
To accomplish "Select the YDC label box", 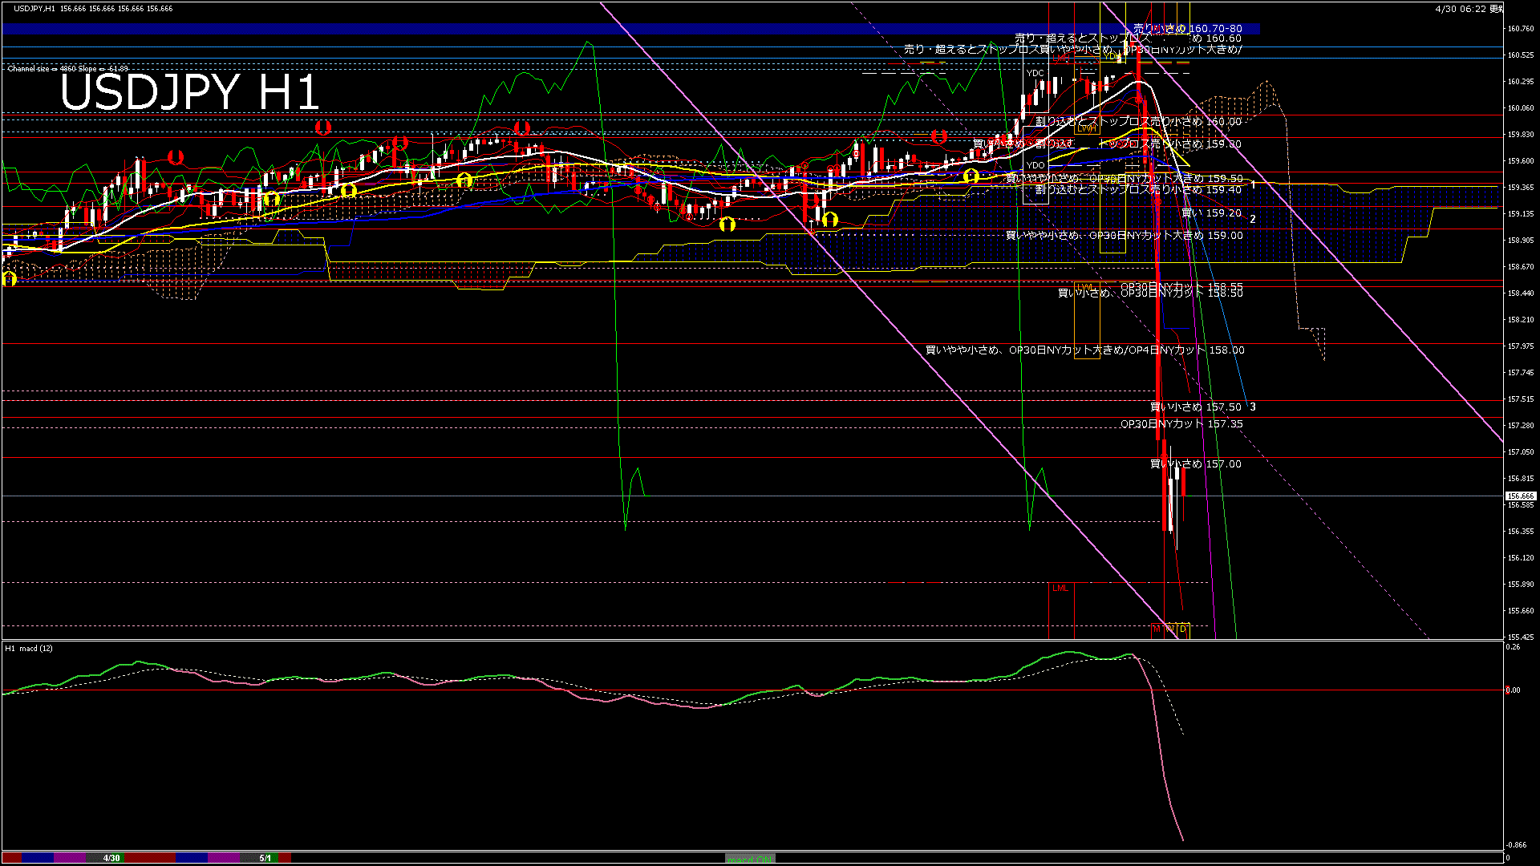I will [x=1035, y=73].
